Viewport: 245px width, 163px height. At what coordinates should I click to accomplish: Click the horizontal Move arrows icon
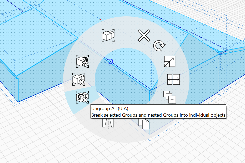coord(173,79)
